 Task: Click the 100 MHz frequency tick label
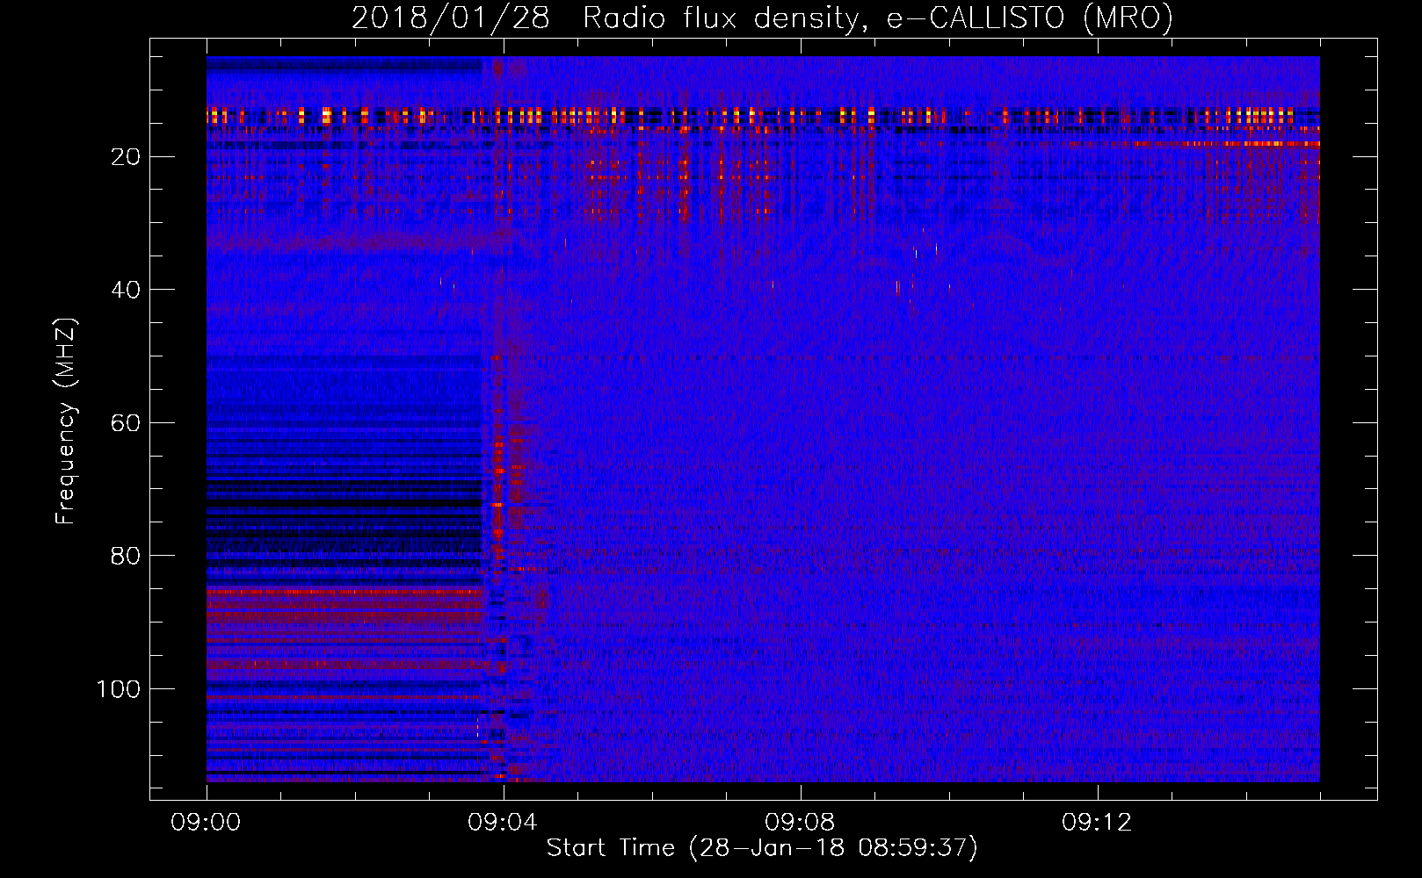tap(119, 689)
